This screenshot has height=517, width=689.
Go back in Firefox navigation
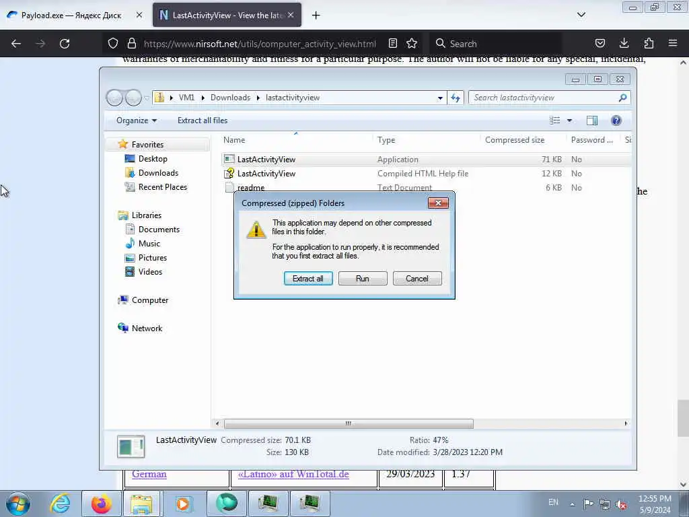[x=16, y=44]
